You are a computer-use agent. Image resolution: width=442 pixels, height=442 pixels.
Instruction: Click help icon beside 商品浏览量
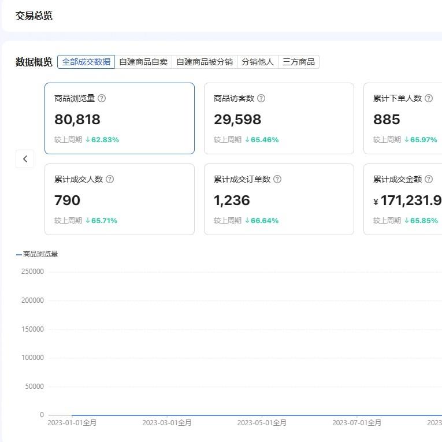click(x=102, y=98)
